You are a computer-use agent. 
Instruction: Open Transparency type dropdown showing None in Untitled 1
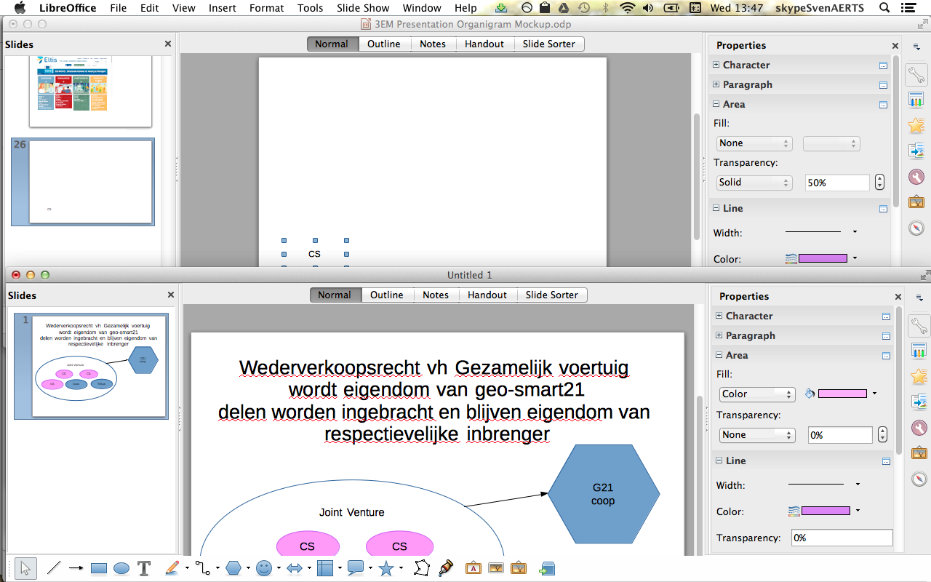click(x=756, y=434)
